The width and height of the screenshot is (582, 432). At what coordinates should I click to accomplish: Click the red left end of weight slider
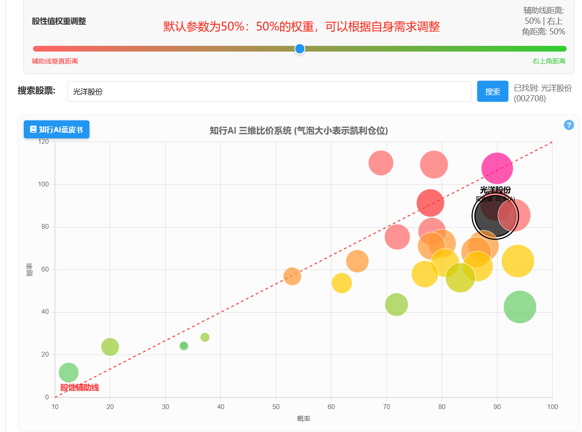point(36,49)
